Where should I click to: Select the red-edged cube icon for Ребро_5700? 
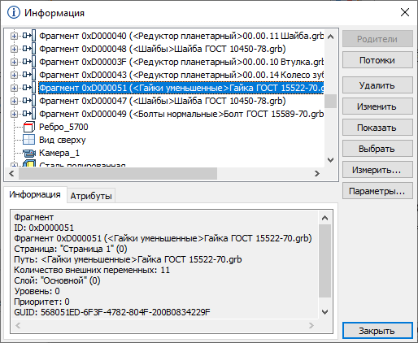coord(28,127)
